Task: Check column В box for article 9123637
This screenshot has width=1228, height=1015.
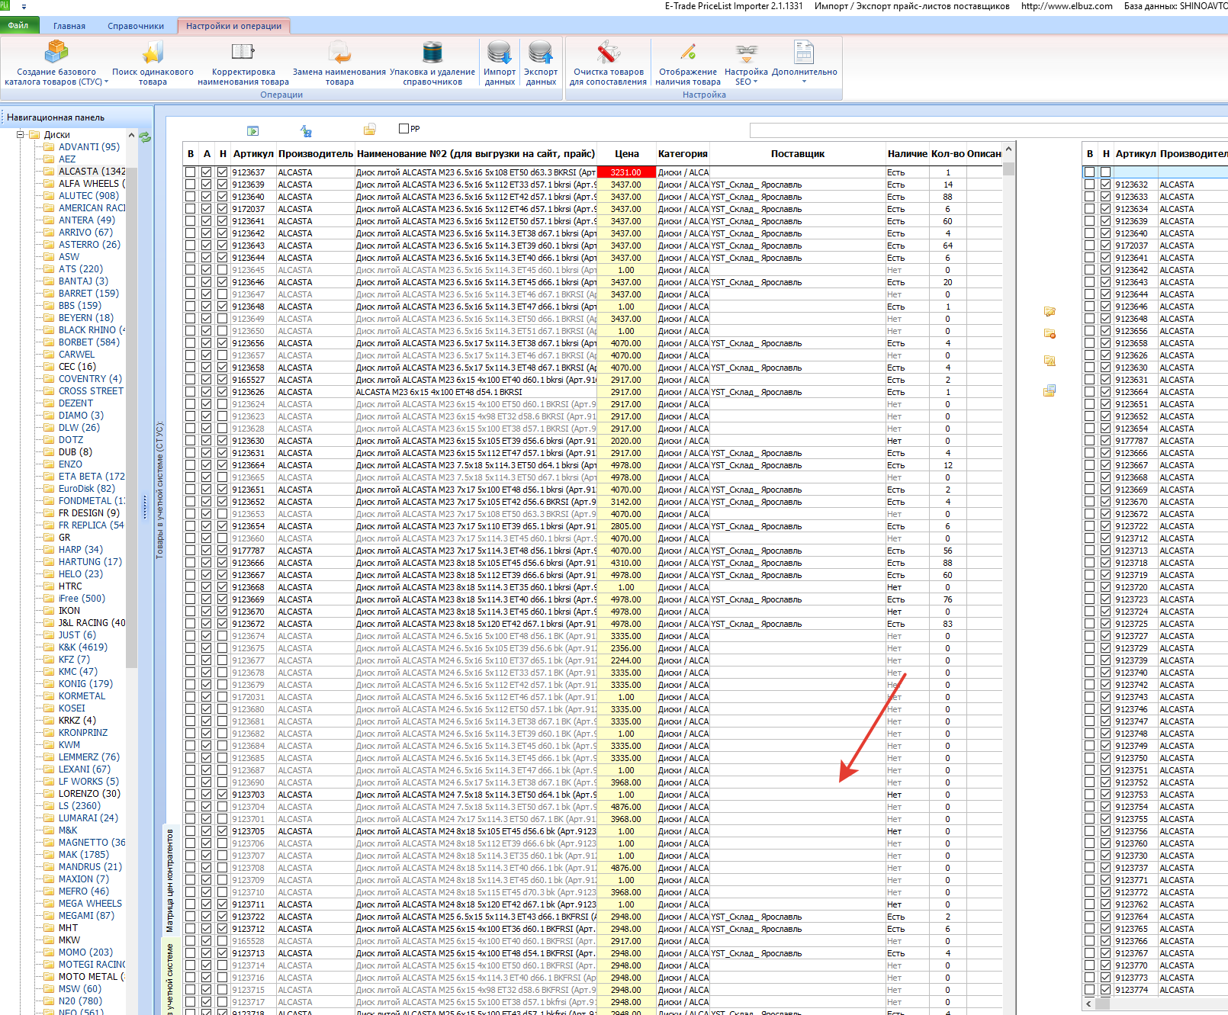Action: (x=190, y=172)
